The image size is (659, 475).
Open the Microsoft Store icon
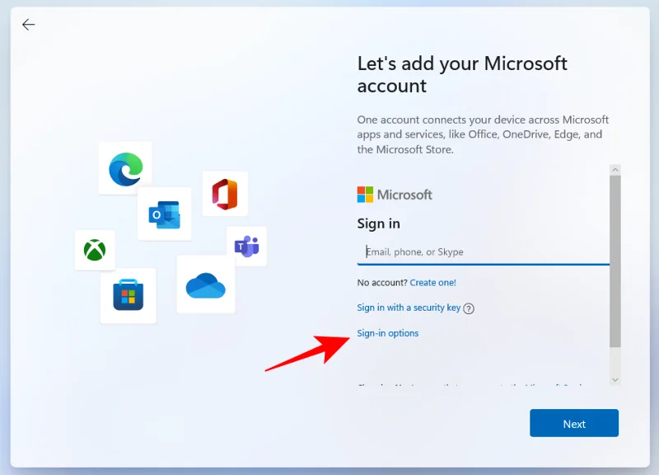click(x=129, y=296)
